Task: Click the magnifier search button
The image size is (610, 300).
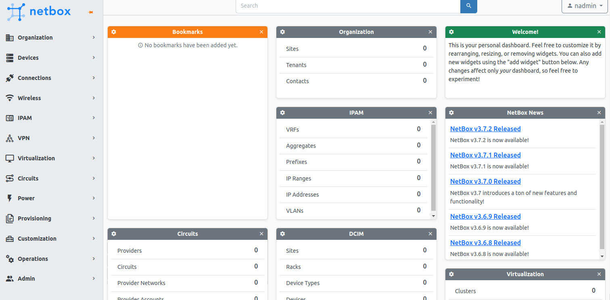Action: [468, 6]
